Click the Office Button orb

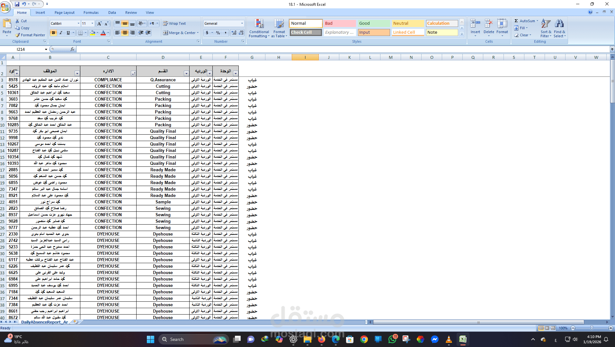5,7
